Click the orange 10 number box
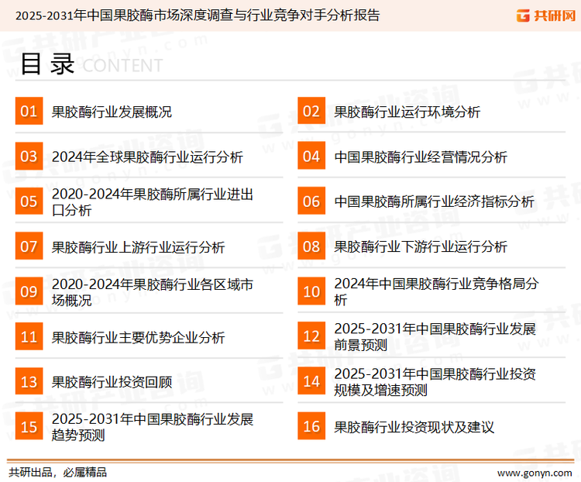 point(311,291)
